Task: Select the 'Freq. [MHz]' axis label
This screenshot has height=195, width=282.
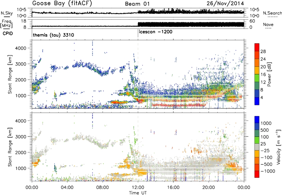Action: coord(6,24)
